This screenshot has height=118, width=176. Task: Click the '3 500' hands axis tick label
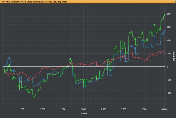tap(144, 109)
